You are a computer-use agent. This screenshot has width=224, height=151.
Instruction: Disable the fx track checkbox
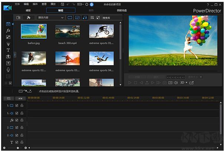click(x=17, y=120)
